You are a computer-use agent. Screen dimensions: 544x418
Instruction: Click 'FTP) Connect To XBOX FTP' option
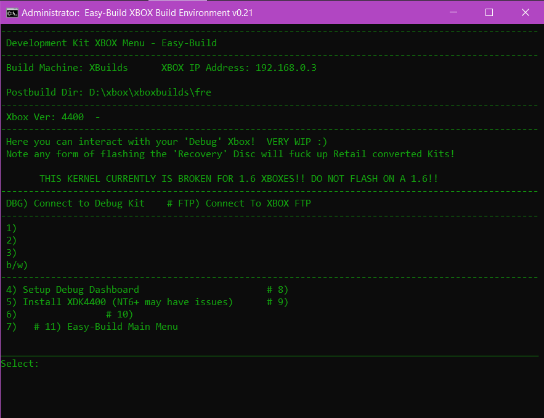pos(245,203)
